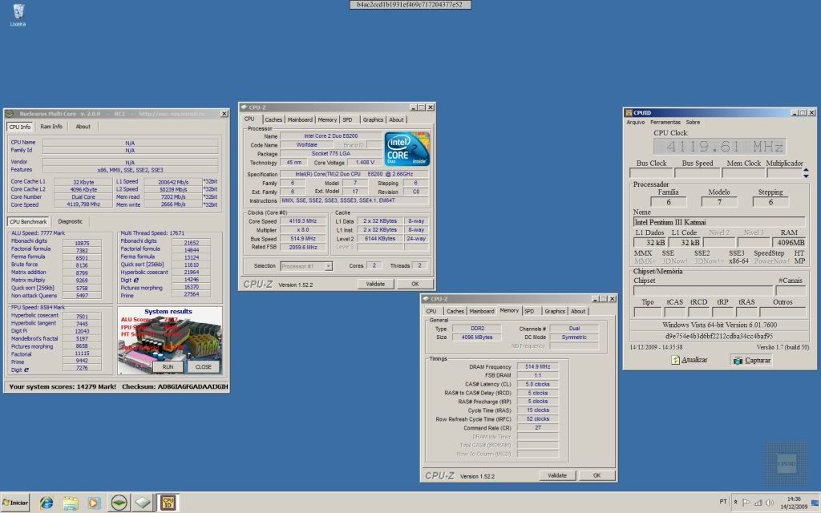Viewport: 821px width, 513px height.
Task: Open the Ferramentas menu in CPUID
Action: tap(665, 122)
